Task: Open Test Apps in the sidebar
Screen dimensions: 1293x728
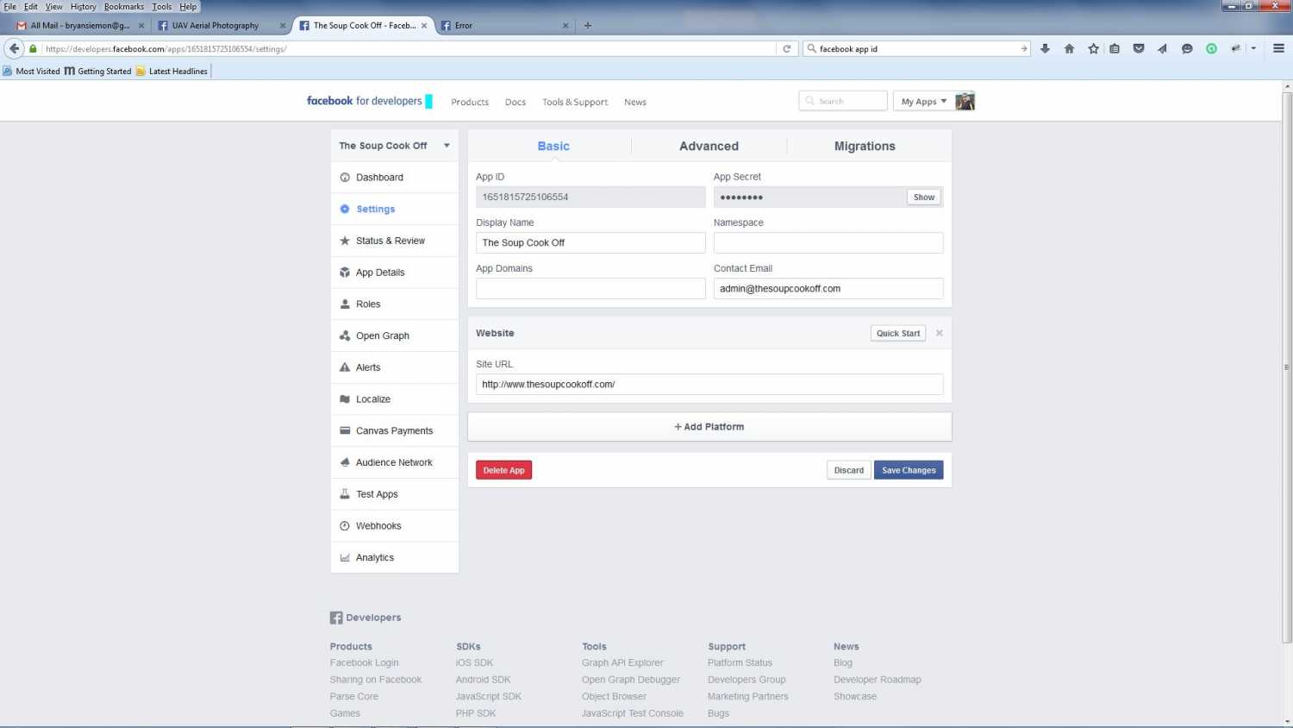Action: 395,494
